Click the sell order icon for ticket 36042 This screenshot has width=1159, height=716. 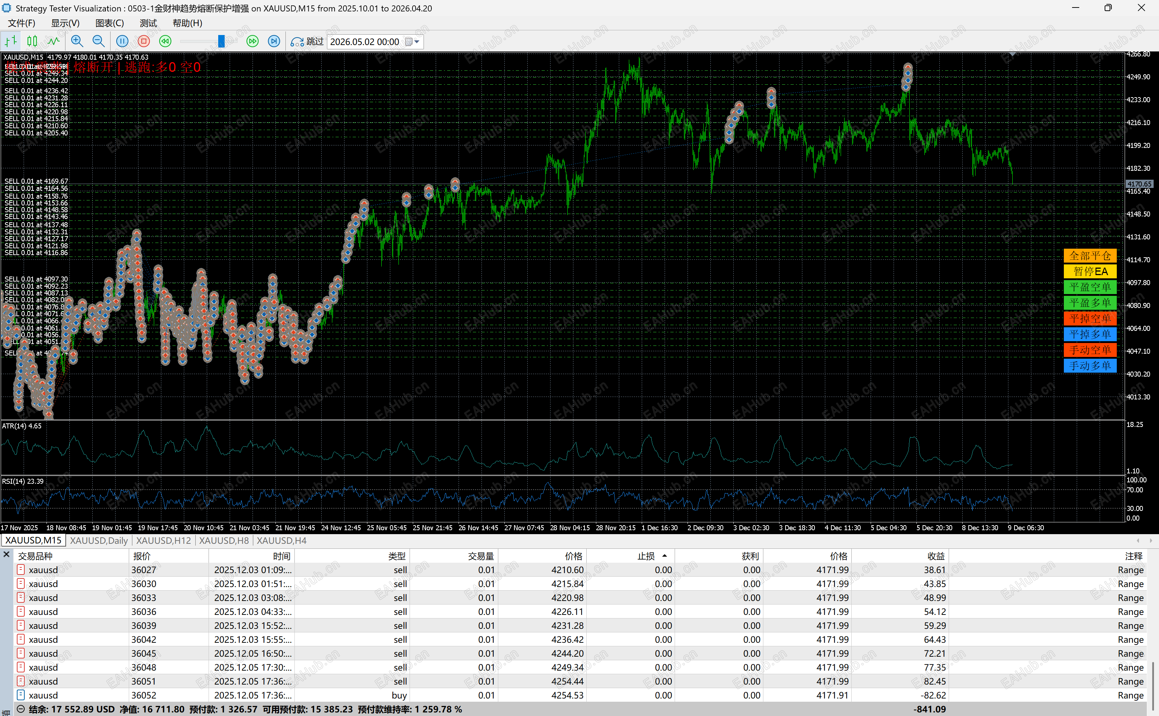tap(21, 639)
